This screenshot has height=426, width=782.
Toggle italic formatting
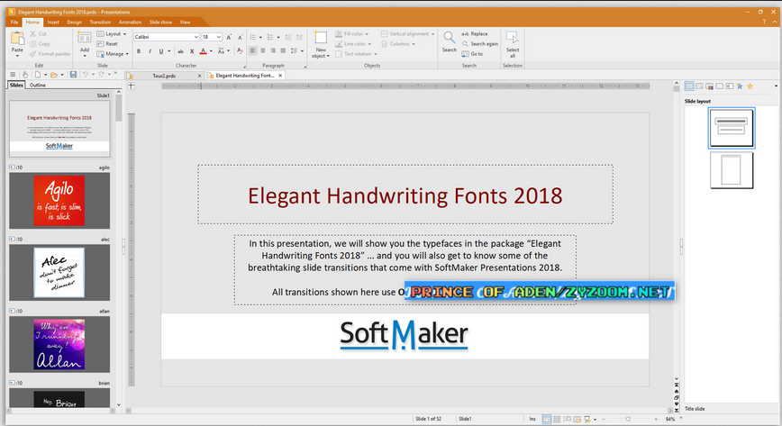coord(150,50)
